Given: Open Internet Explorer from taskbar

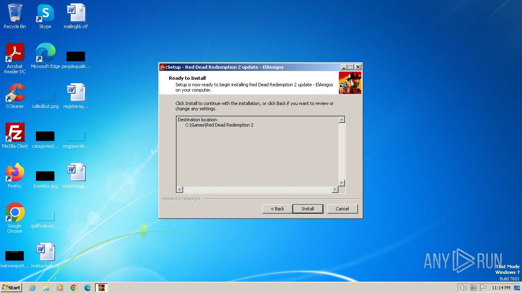Looking at the screenshot, I should coord(32,288).
